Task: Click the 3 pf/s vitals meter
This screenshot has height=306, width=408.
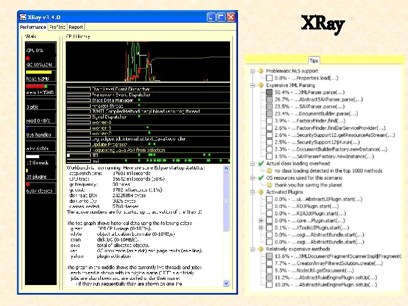Action: click(x=41, y=104)
